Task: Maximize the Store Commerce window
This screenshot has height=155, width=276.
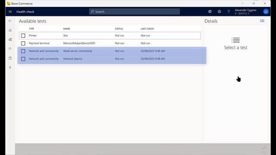Action: (254, 3)
